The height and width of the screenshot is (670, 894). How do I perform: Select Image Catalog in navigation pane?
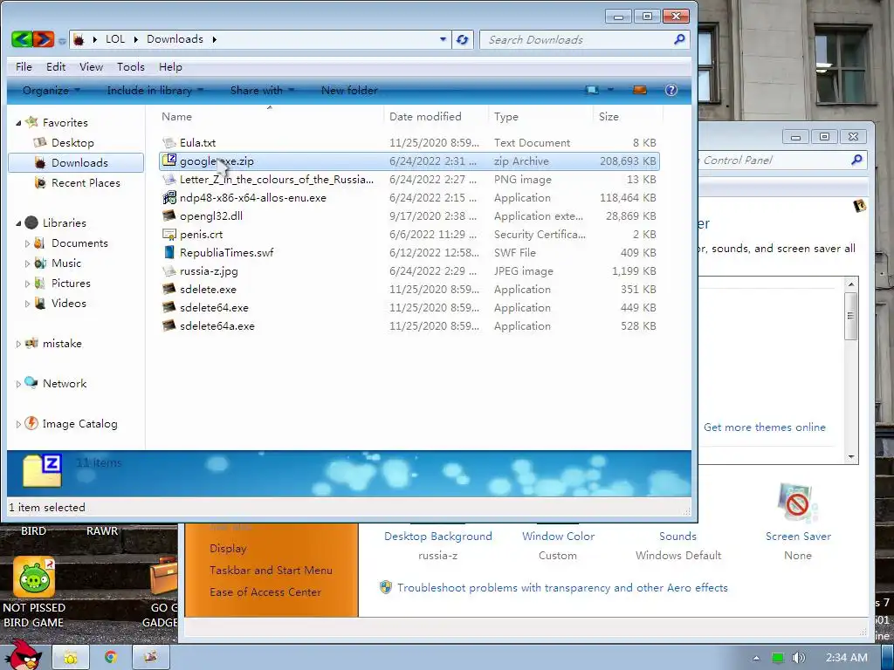click(x=79, y=424)
